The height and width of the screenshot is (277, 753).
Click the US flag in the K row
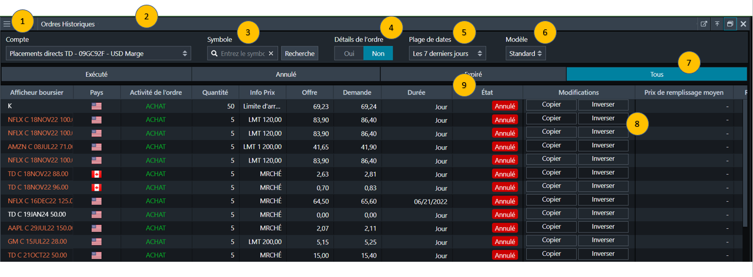[96, 106]
